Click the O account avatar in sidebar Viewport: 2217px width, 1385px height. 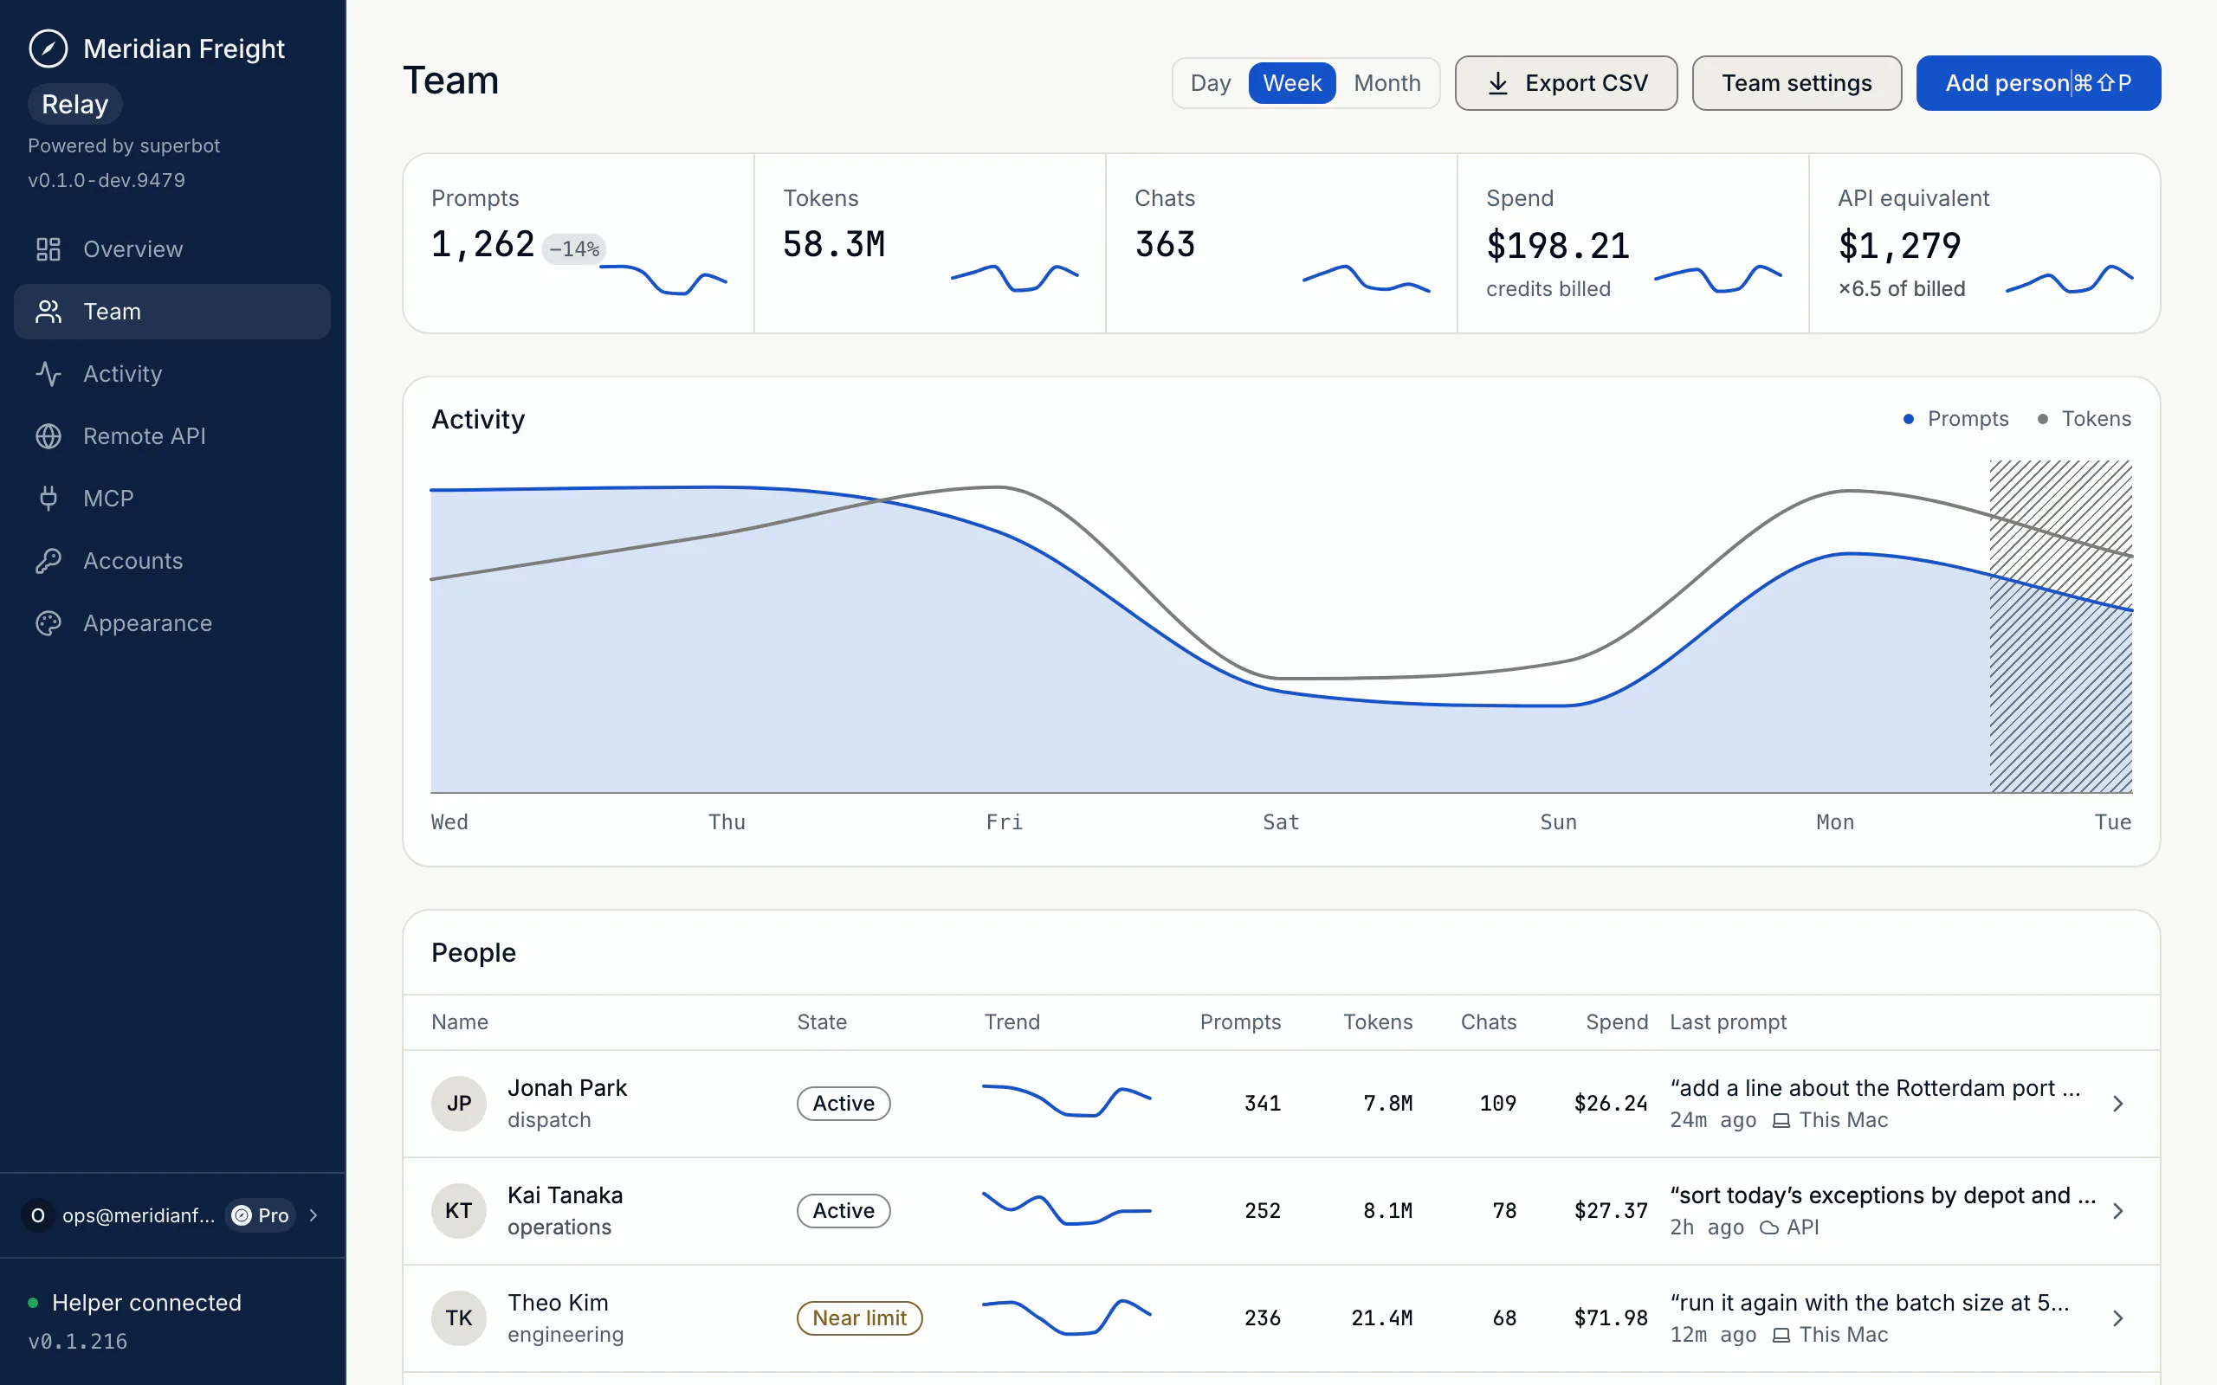pyautogui.click(x=37, y=1215)
